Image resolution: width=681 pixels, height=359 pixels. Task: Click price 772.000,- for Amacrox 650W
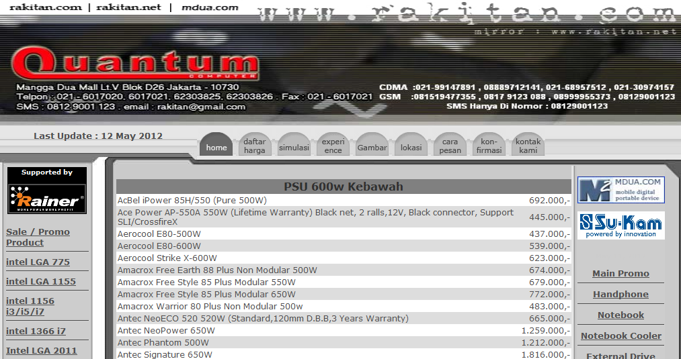tap(549, 295)
